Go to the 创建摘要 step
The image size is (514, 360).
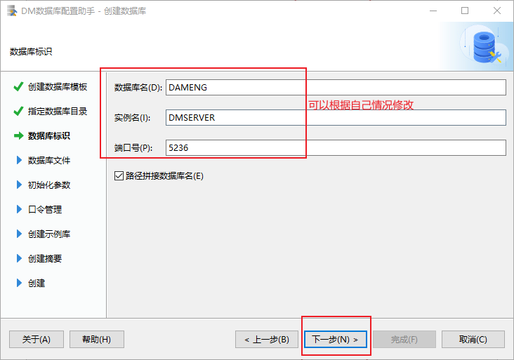44,259
